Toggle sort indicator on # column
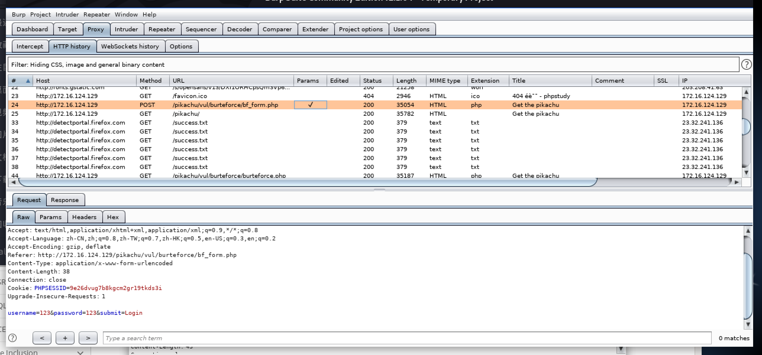The width and height of the screenshot is (762, 355). (28, 81)
